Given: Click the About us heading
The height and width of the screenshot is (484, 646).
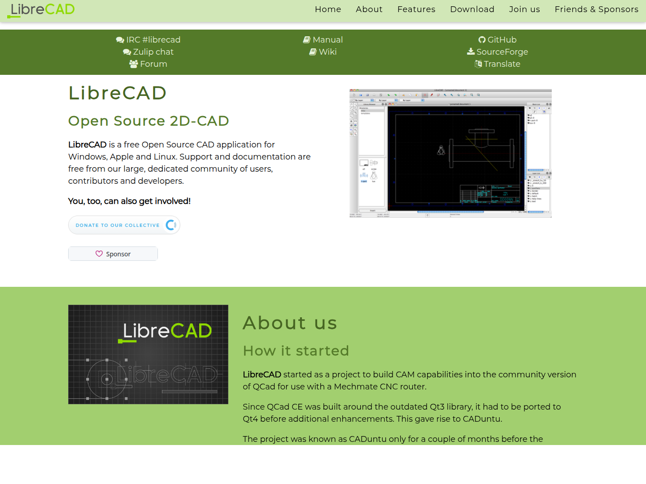Looking at the screenshot, I should pyautogui.click(x=290, y=323).
